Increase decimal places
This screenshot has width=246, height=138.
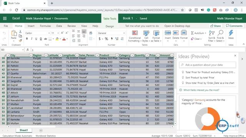coord(117,39)
